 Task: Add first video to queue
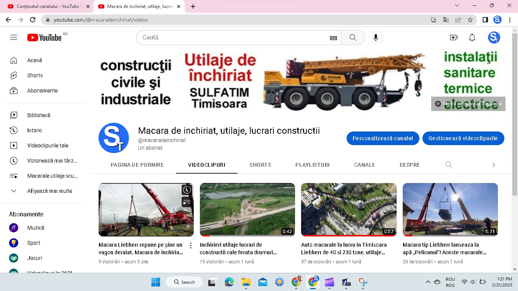click(187, 202)
